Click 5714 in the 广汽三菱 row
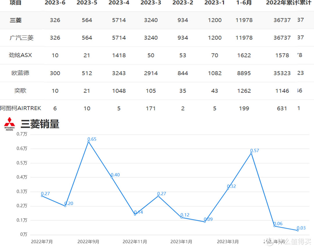314x249 pixels. 119,38
